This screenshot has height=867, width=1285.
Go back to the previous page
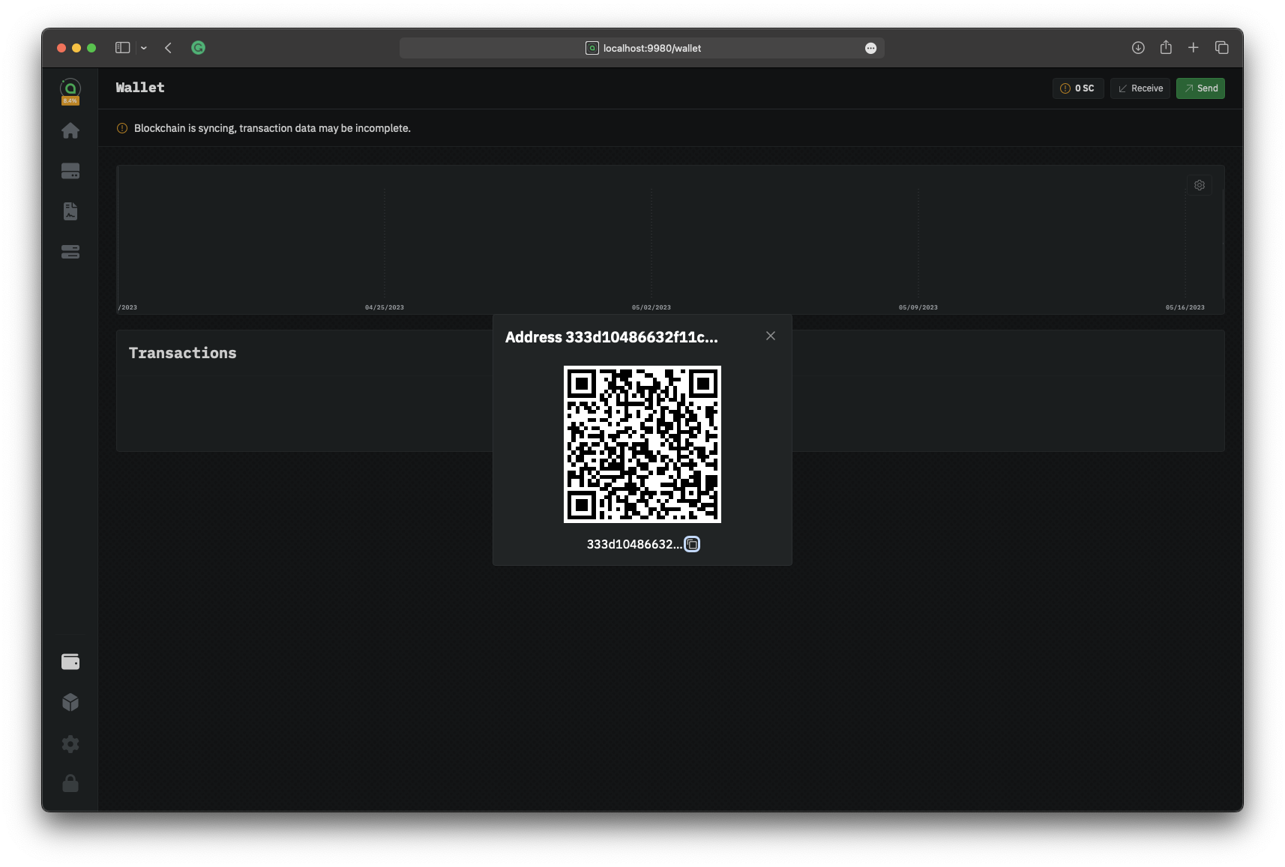point(169,48)
